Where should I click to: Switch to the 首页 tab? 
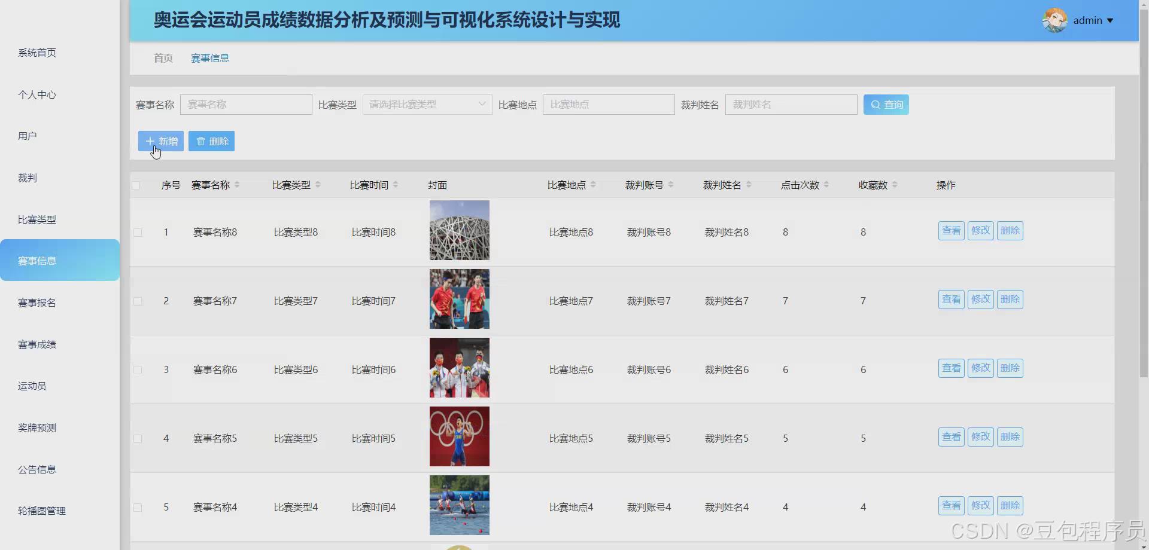point(163,58)
